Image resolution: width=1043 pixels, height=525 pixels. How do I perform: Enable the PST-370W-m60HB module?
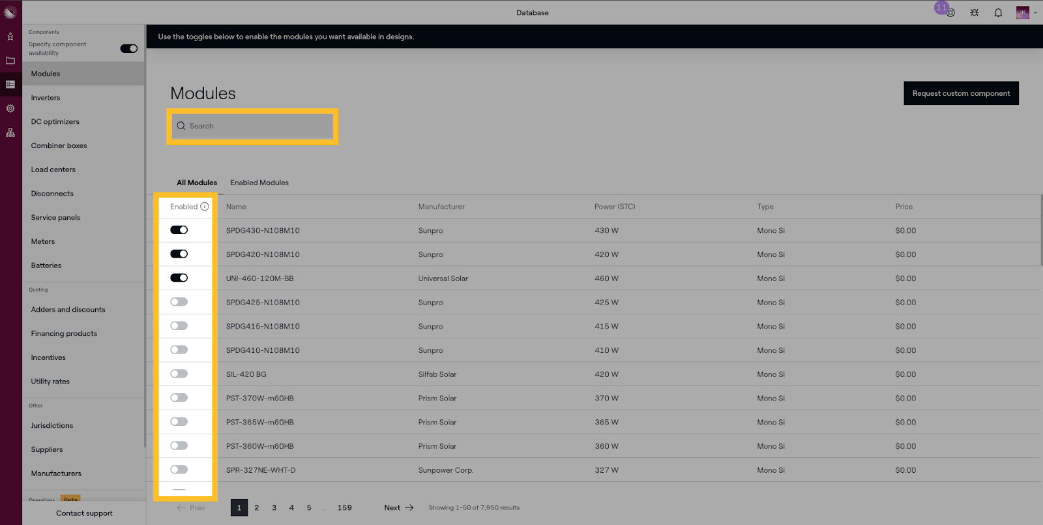coord(179,398)
